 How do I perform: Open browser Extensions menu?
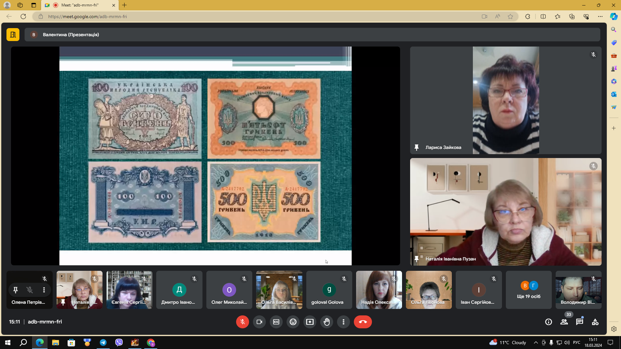coord(528,16)
